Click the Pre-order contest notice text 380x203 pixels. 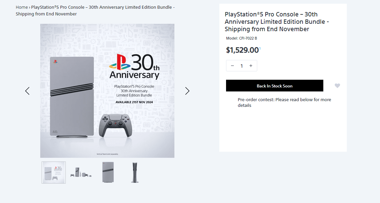[284, 102]
